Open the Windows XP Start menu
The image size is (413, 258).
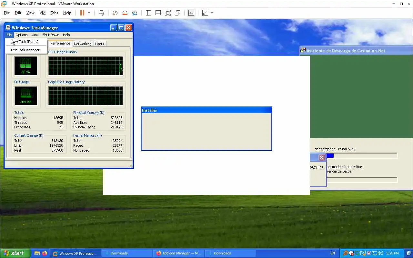coord(15,253)
